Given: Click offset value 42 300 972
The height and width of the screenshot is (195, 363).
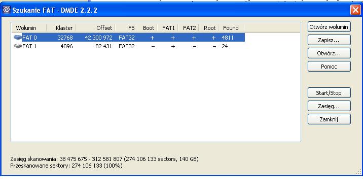Looking at the screenshot, I should coord(98,38).
